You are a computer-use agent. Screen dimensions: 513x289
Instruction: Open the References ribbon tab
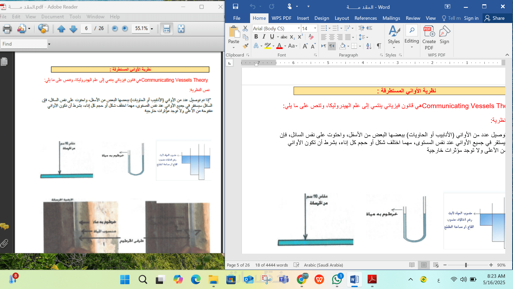366,18
